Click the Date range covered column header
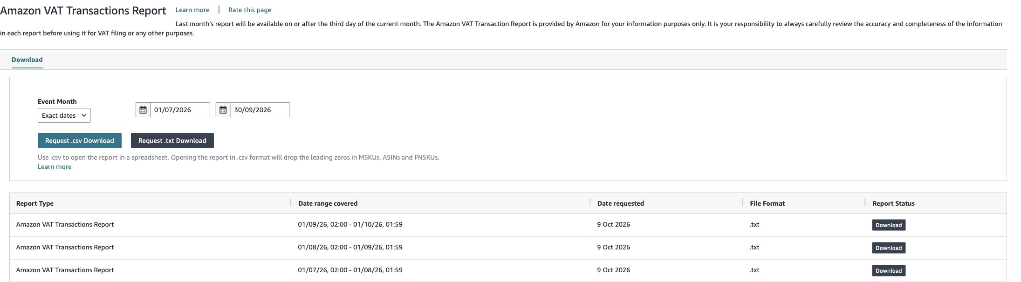Image resolution: width=1021 pixels, height=282 pixels. pos(328,203)
